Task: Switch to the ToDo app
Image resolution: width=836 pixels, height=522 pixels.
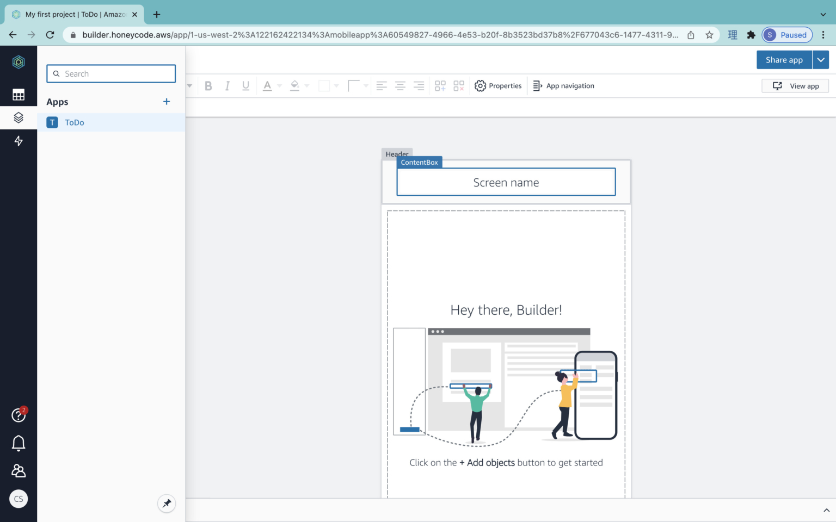Action: pos(75,122)
